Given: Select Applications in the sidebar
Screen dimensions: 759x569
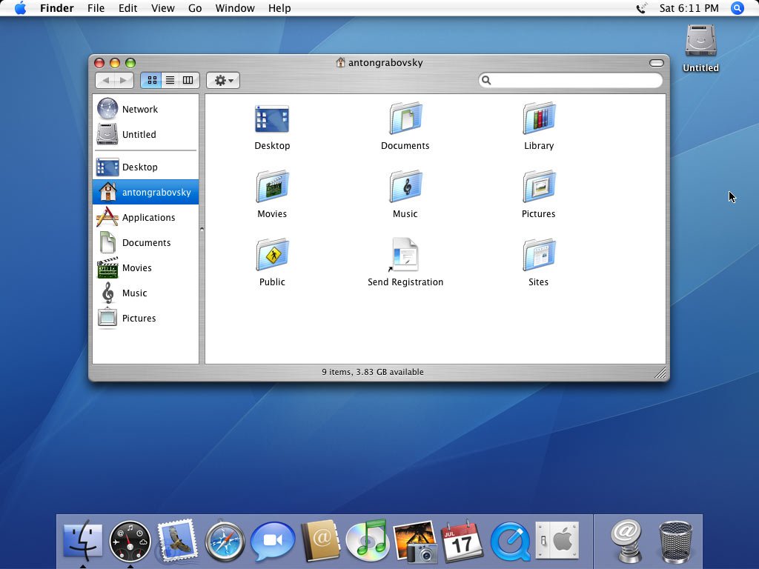Looking at the screenshot, I should 148,217.
